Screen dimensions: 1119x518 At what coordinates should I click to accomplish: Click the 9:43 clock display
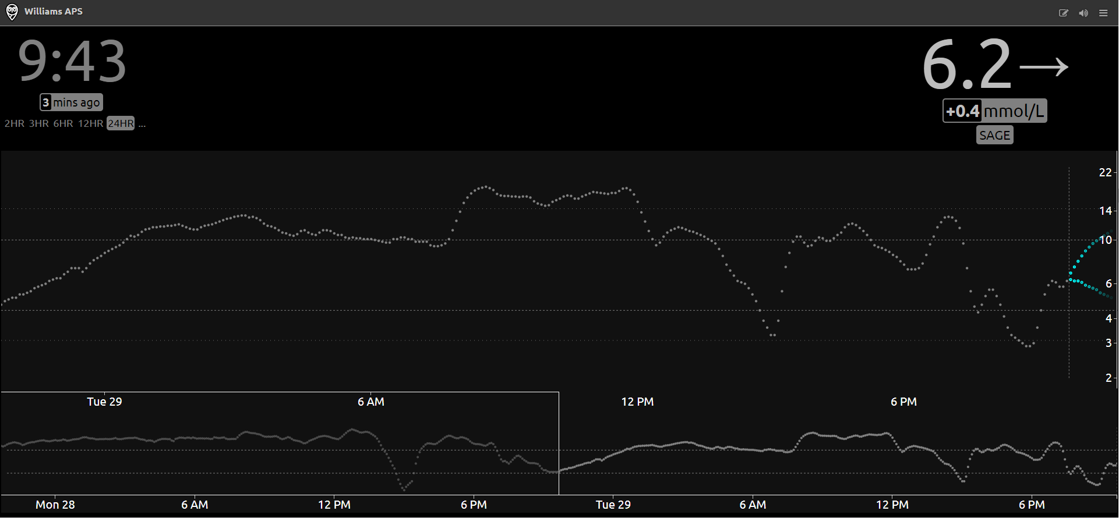pyautogui.click(x=72, y=61)
